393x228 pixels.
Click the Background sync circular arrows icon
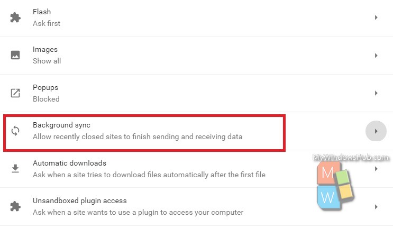point(15,131)
